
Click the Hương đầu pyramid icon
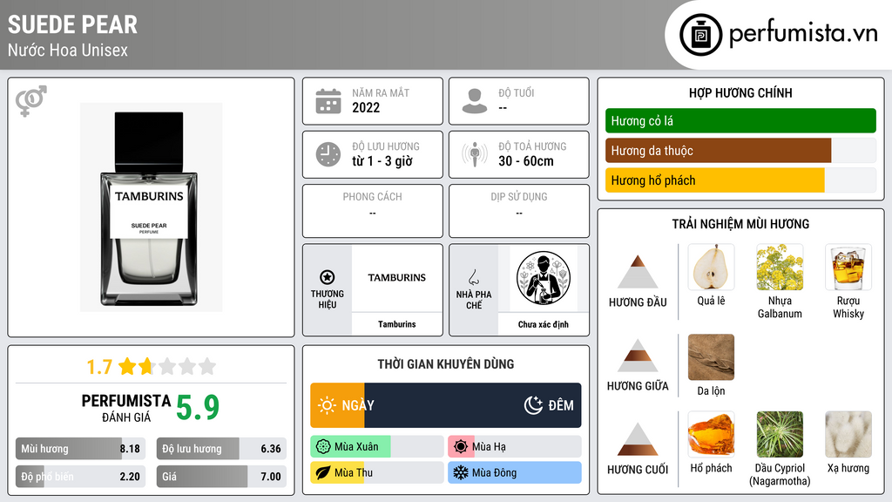point(638,272)
